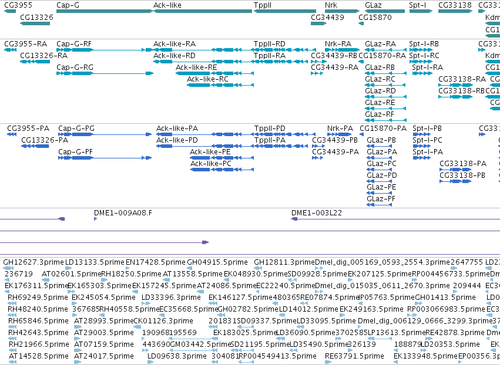Image resolution: width=500 pixels, height=365 pixels.
Task: Click the Cap-G gene span
Action: click(105, 11)
